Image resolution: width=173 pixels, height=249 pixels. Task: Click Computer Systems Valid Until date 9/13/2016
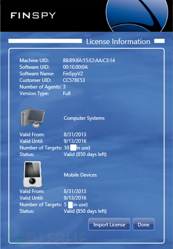point(75,141)
